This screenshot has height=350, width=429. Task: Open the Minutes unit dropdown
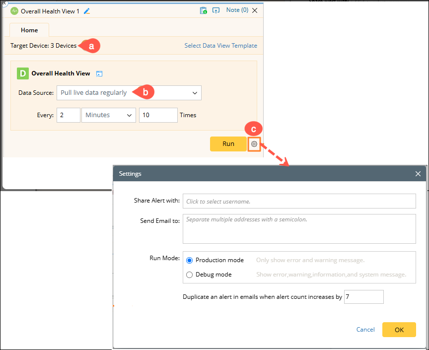click(x=109, y=115)
